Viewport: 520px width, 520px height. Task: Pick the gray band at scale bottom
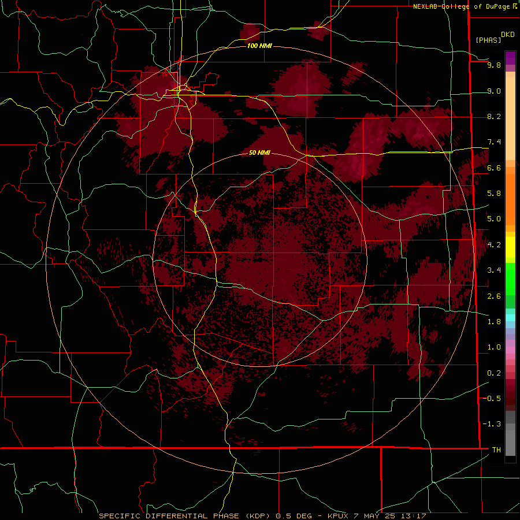pyautogui.click(x=510, y=443)
